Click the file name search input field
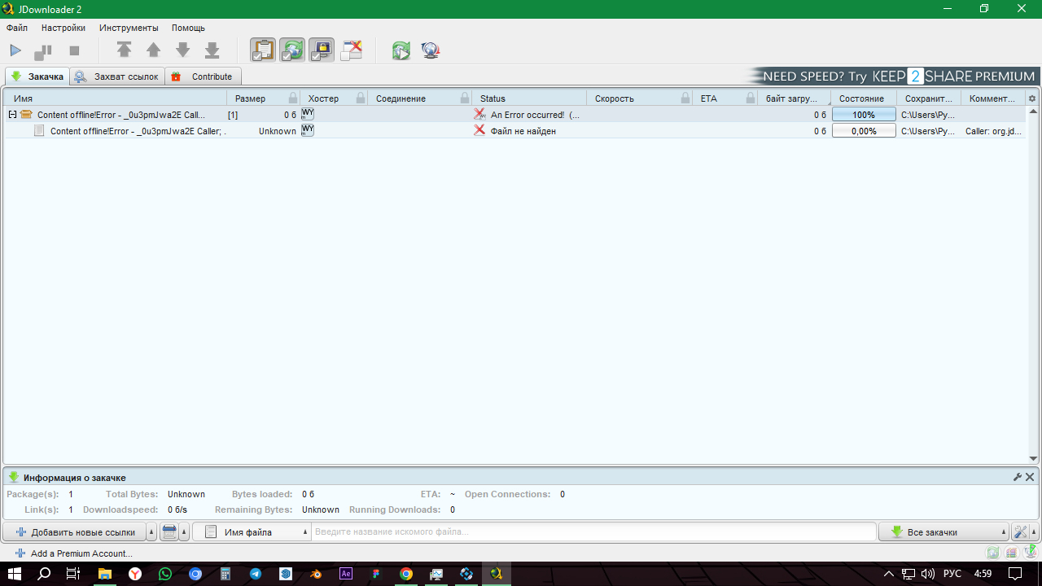1042x586 pixels. point(593,532)
